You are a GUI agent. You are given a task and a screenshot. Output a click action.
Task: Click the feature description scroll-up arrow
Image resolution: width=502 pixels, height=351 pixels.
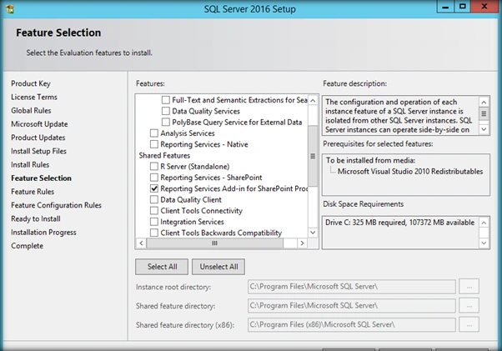coord(484,102)
